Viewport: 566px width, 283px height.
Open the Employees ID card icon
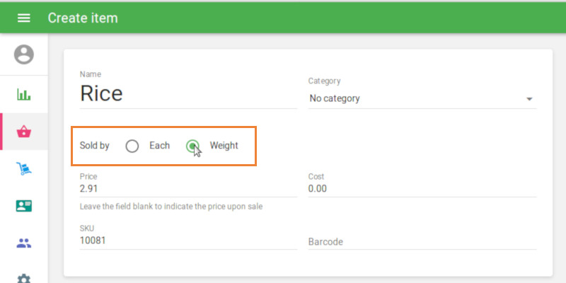[24, 206]
